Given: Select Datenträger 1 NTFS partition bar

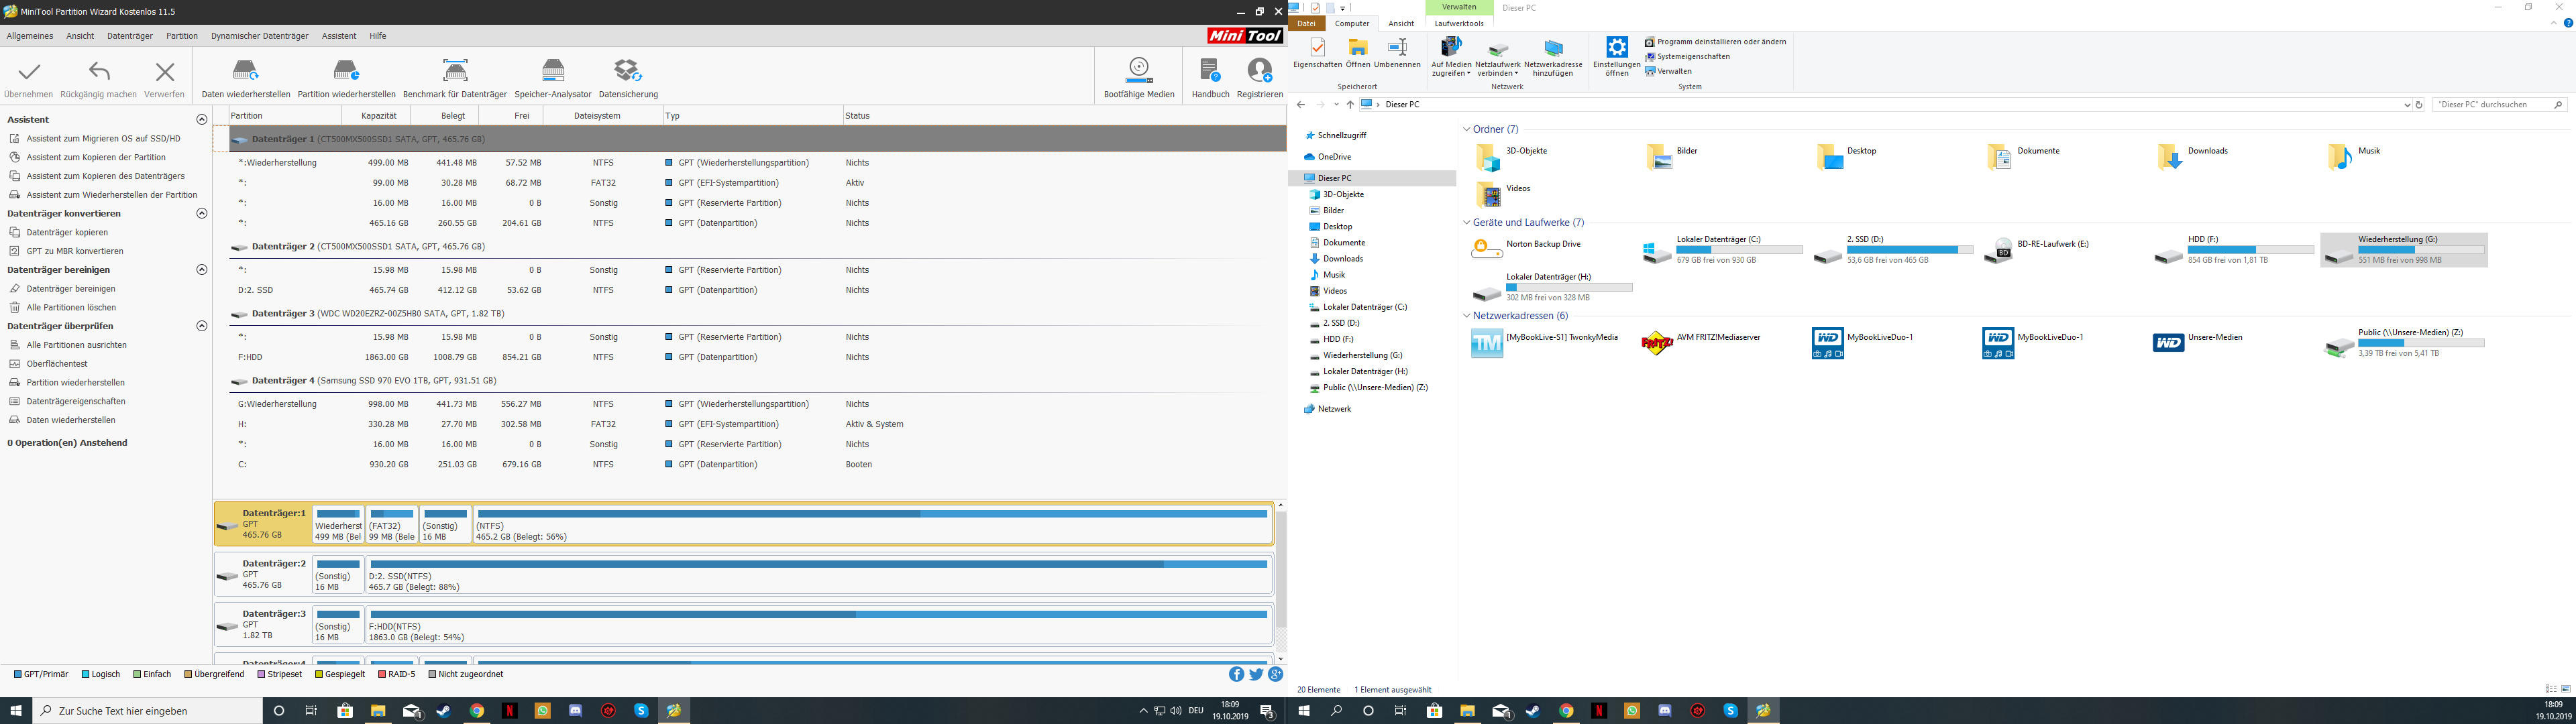Looking at the screenshot, I should (x=870, y=524).
